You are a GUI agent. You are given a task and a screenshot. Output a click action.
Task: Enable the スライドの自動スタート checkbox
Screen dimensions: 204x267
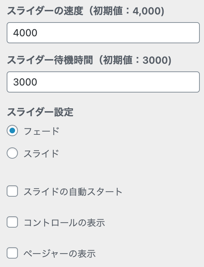click(x=12, y=191)
